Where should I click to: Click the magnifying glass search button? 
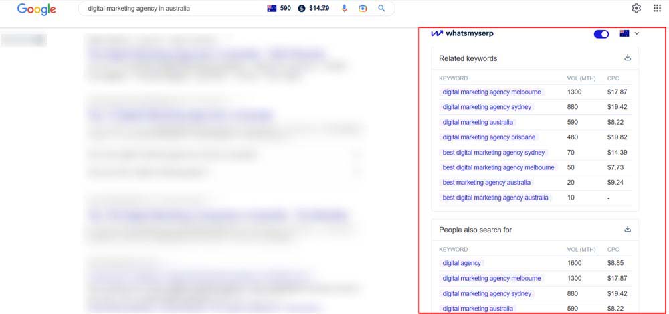point(381,9)
